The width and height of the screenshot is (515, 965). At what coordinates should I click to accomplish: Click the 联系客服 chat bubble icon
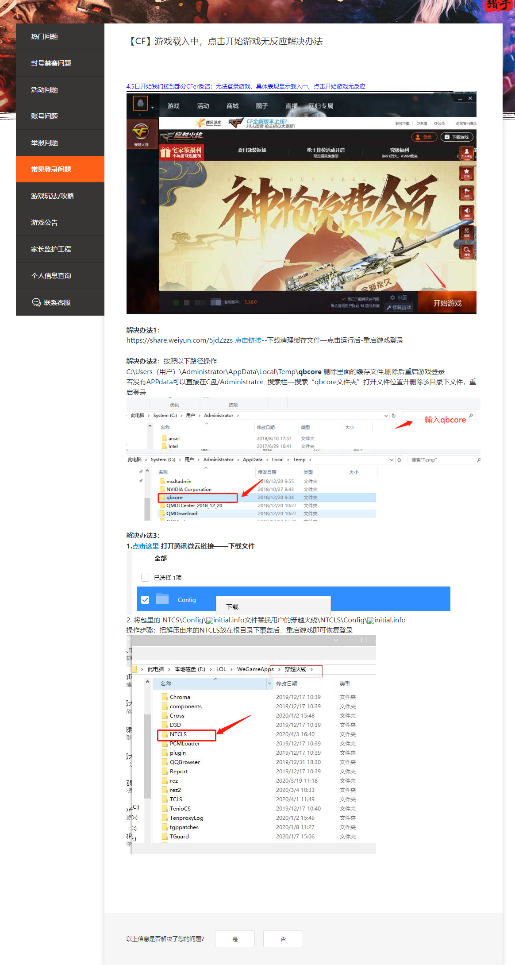coord(36,302)
